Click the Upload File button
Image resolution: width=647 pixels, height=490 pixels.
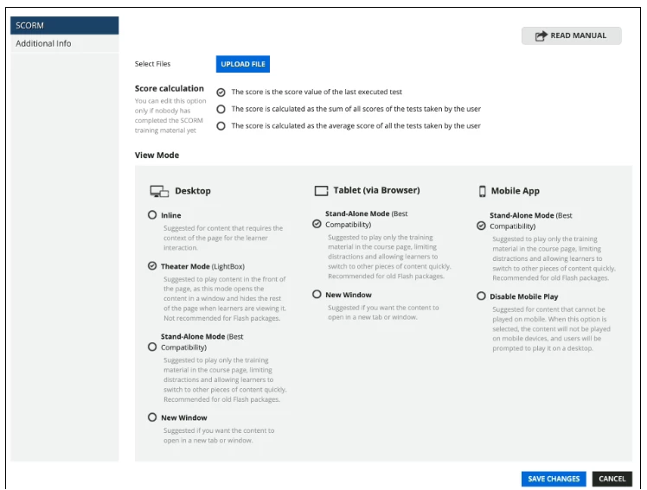click(x=243, y=64)
